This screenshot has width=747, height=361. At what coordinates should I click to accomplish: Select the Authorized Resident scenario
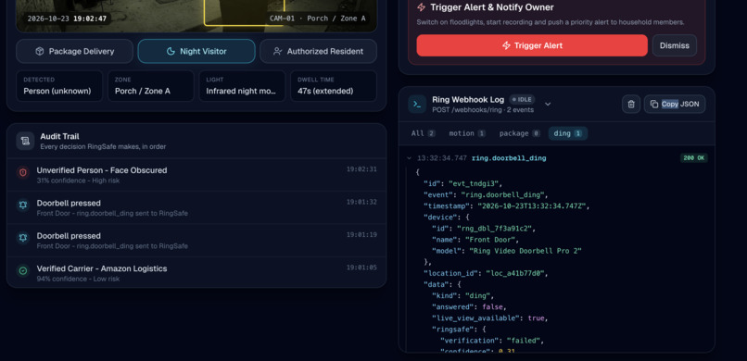pyautogui.click(x=318, y=51)
